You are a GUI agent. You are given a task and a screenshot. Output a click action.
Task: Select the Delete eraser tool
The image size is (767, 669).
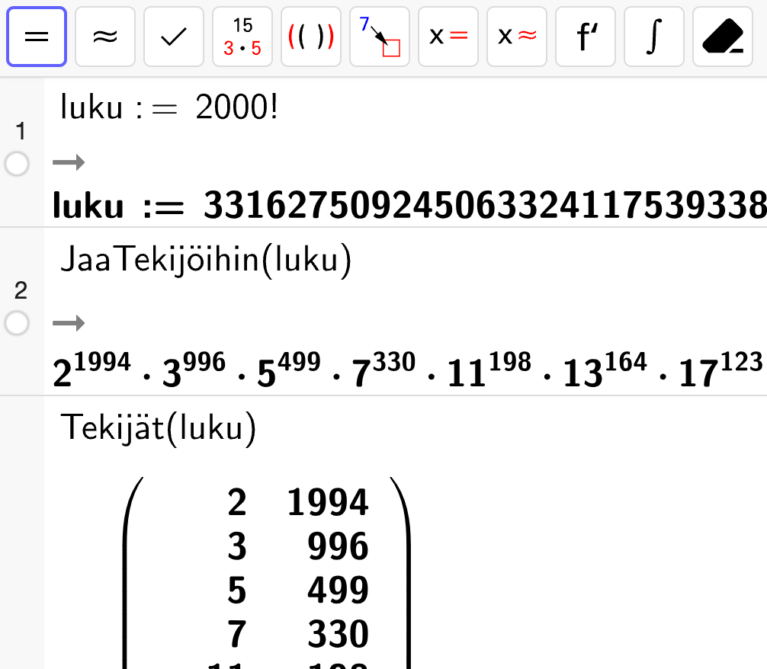[723, 37]
